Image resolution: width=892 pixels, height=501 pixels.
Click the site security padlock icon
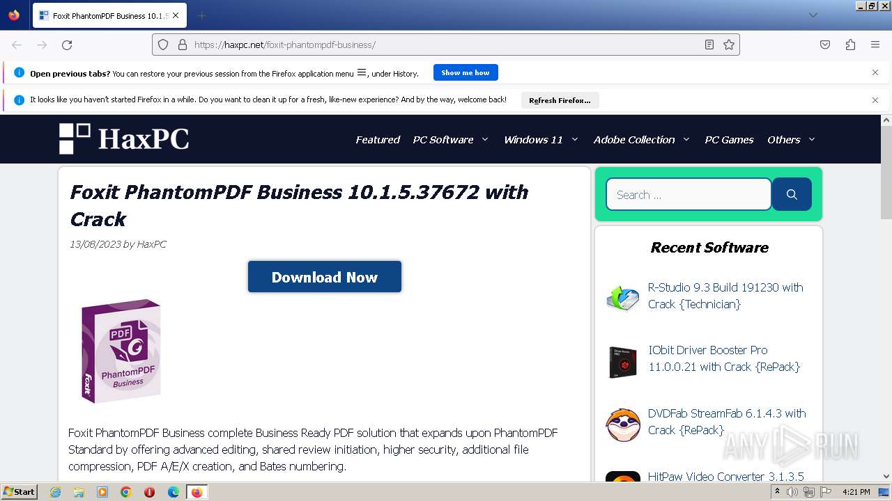183,45
